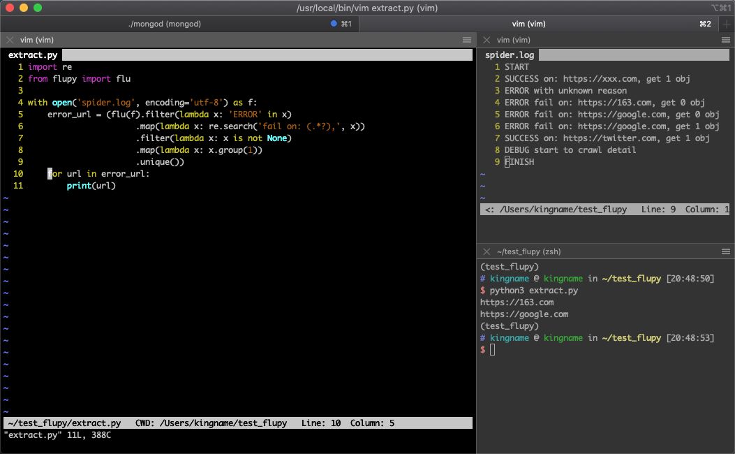735x454 pixels.
Task: Close the ~/test_flupy zsh pane
Action: 487,251
